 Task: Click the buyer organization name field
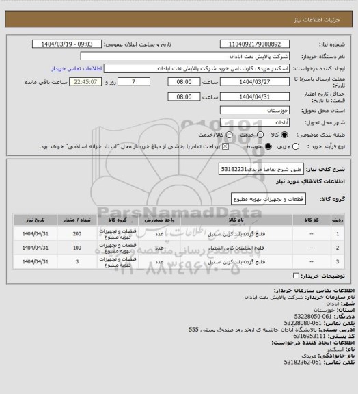pos(184,56)
